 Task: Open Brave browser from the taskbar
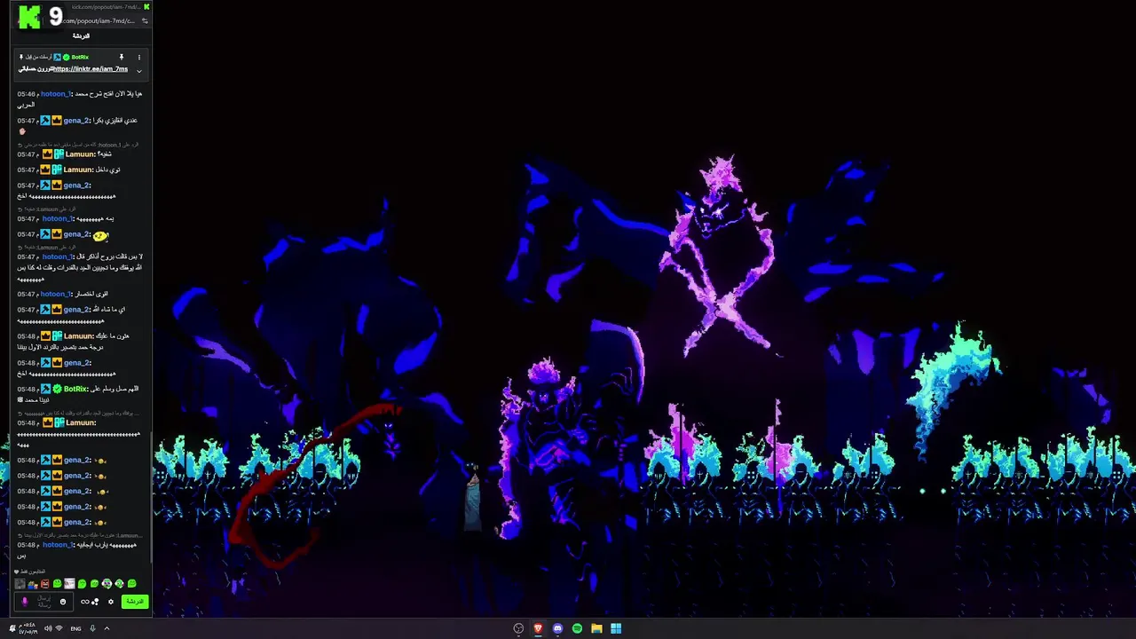pyautogui.click(x=538, y=628)
